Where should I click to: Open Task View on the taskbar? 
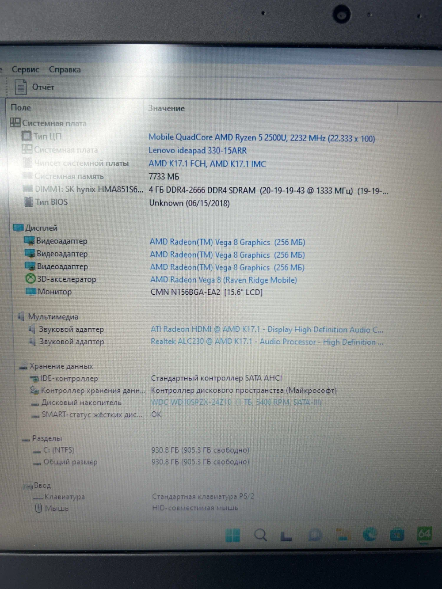click(286, 536)
